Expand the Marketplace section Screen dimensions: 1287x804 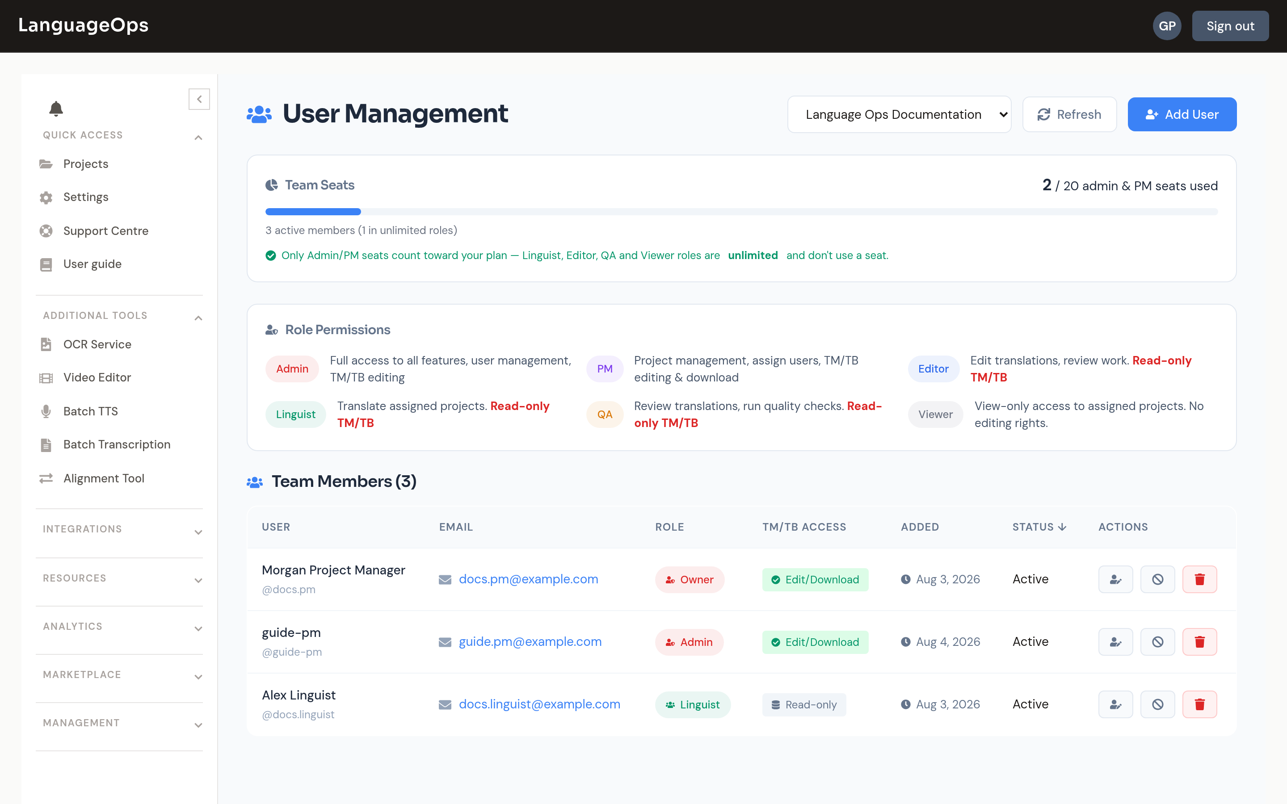click(198, 678)
